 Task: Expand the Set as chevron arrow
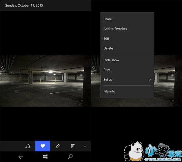pyautogui.click(x=150, y=79)
